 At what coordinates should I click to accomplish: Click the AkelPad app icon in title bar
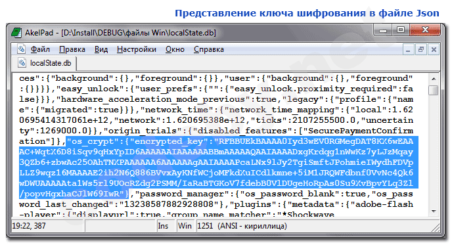pyautogui.click(x=16, y=33)
